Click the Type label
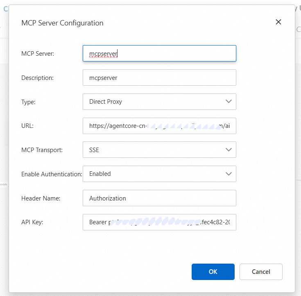The width and height of the screenshot is (301, 296). (x=28, y=102)
